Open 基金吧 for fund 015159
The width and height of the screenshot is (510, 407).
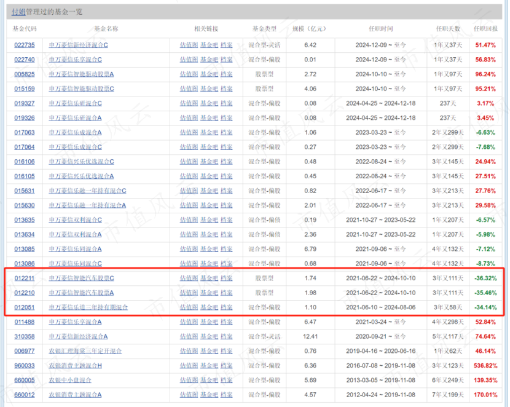click(x=210, y=89)
